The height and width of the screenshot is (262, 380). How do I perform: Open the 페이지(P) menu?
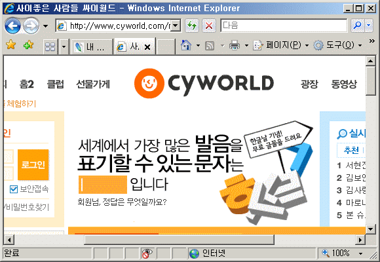281,45
